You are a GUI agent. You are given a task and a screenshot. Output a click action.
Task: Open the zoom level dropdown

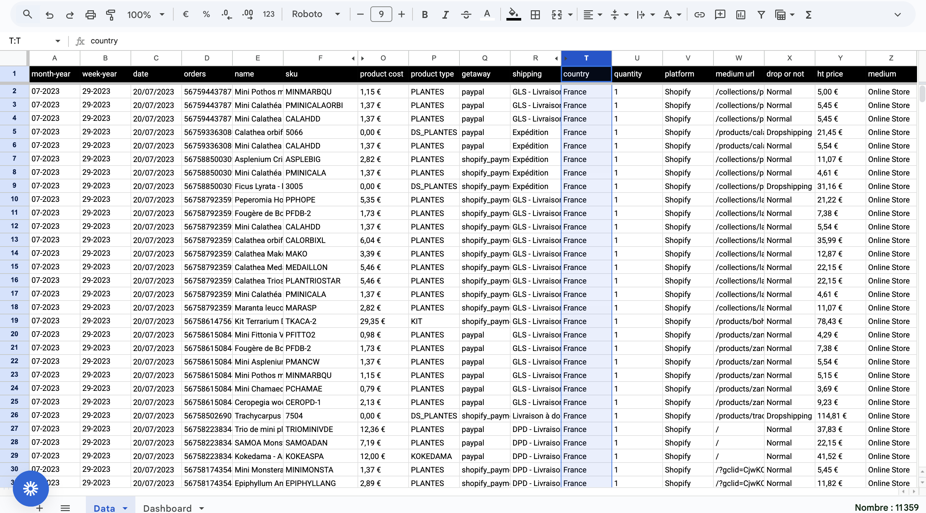(146, 15)
